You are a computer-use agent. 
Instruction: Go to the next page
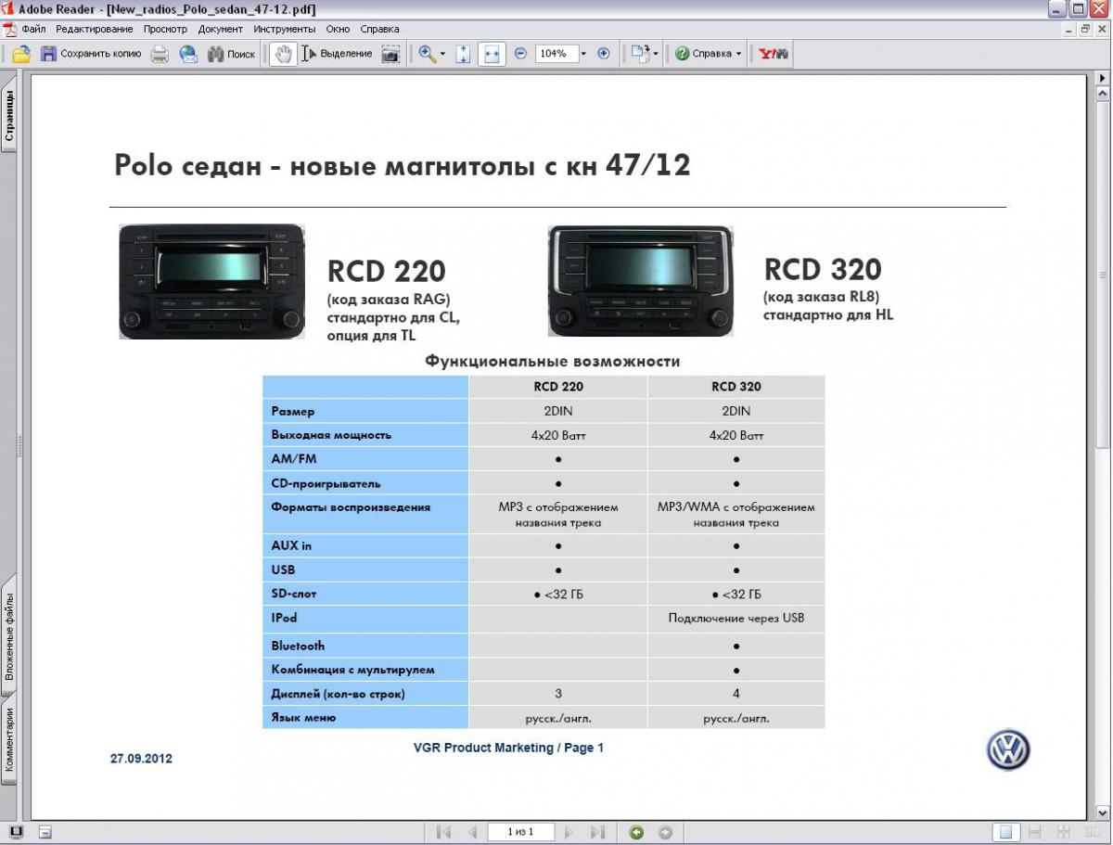click(569, 832)
